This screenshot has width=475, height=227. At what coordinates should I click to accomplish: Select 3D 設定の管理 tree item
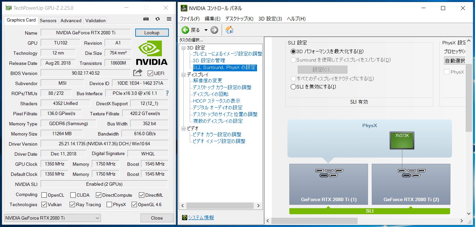pyautogui.click(x=209, y=61)
